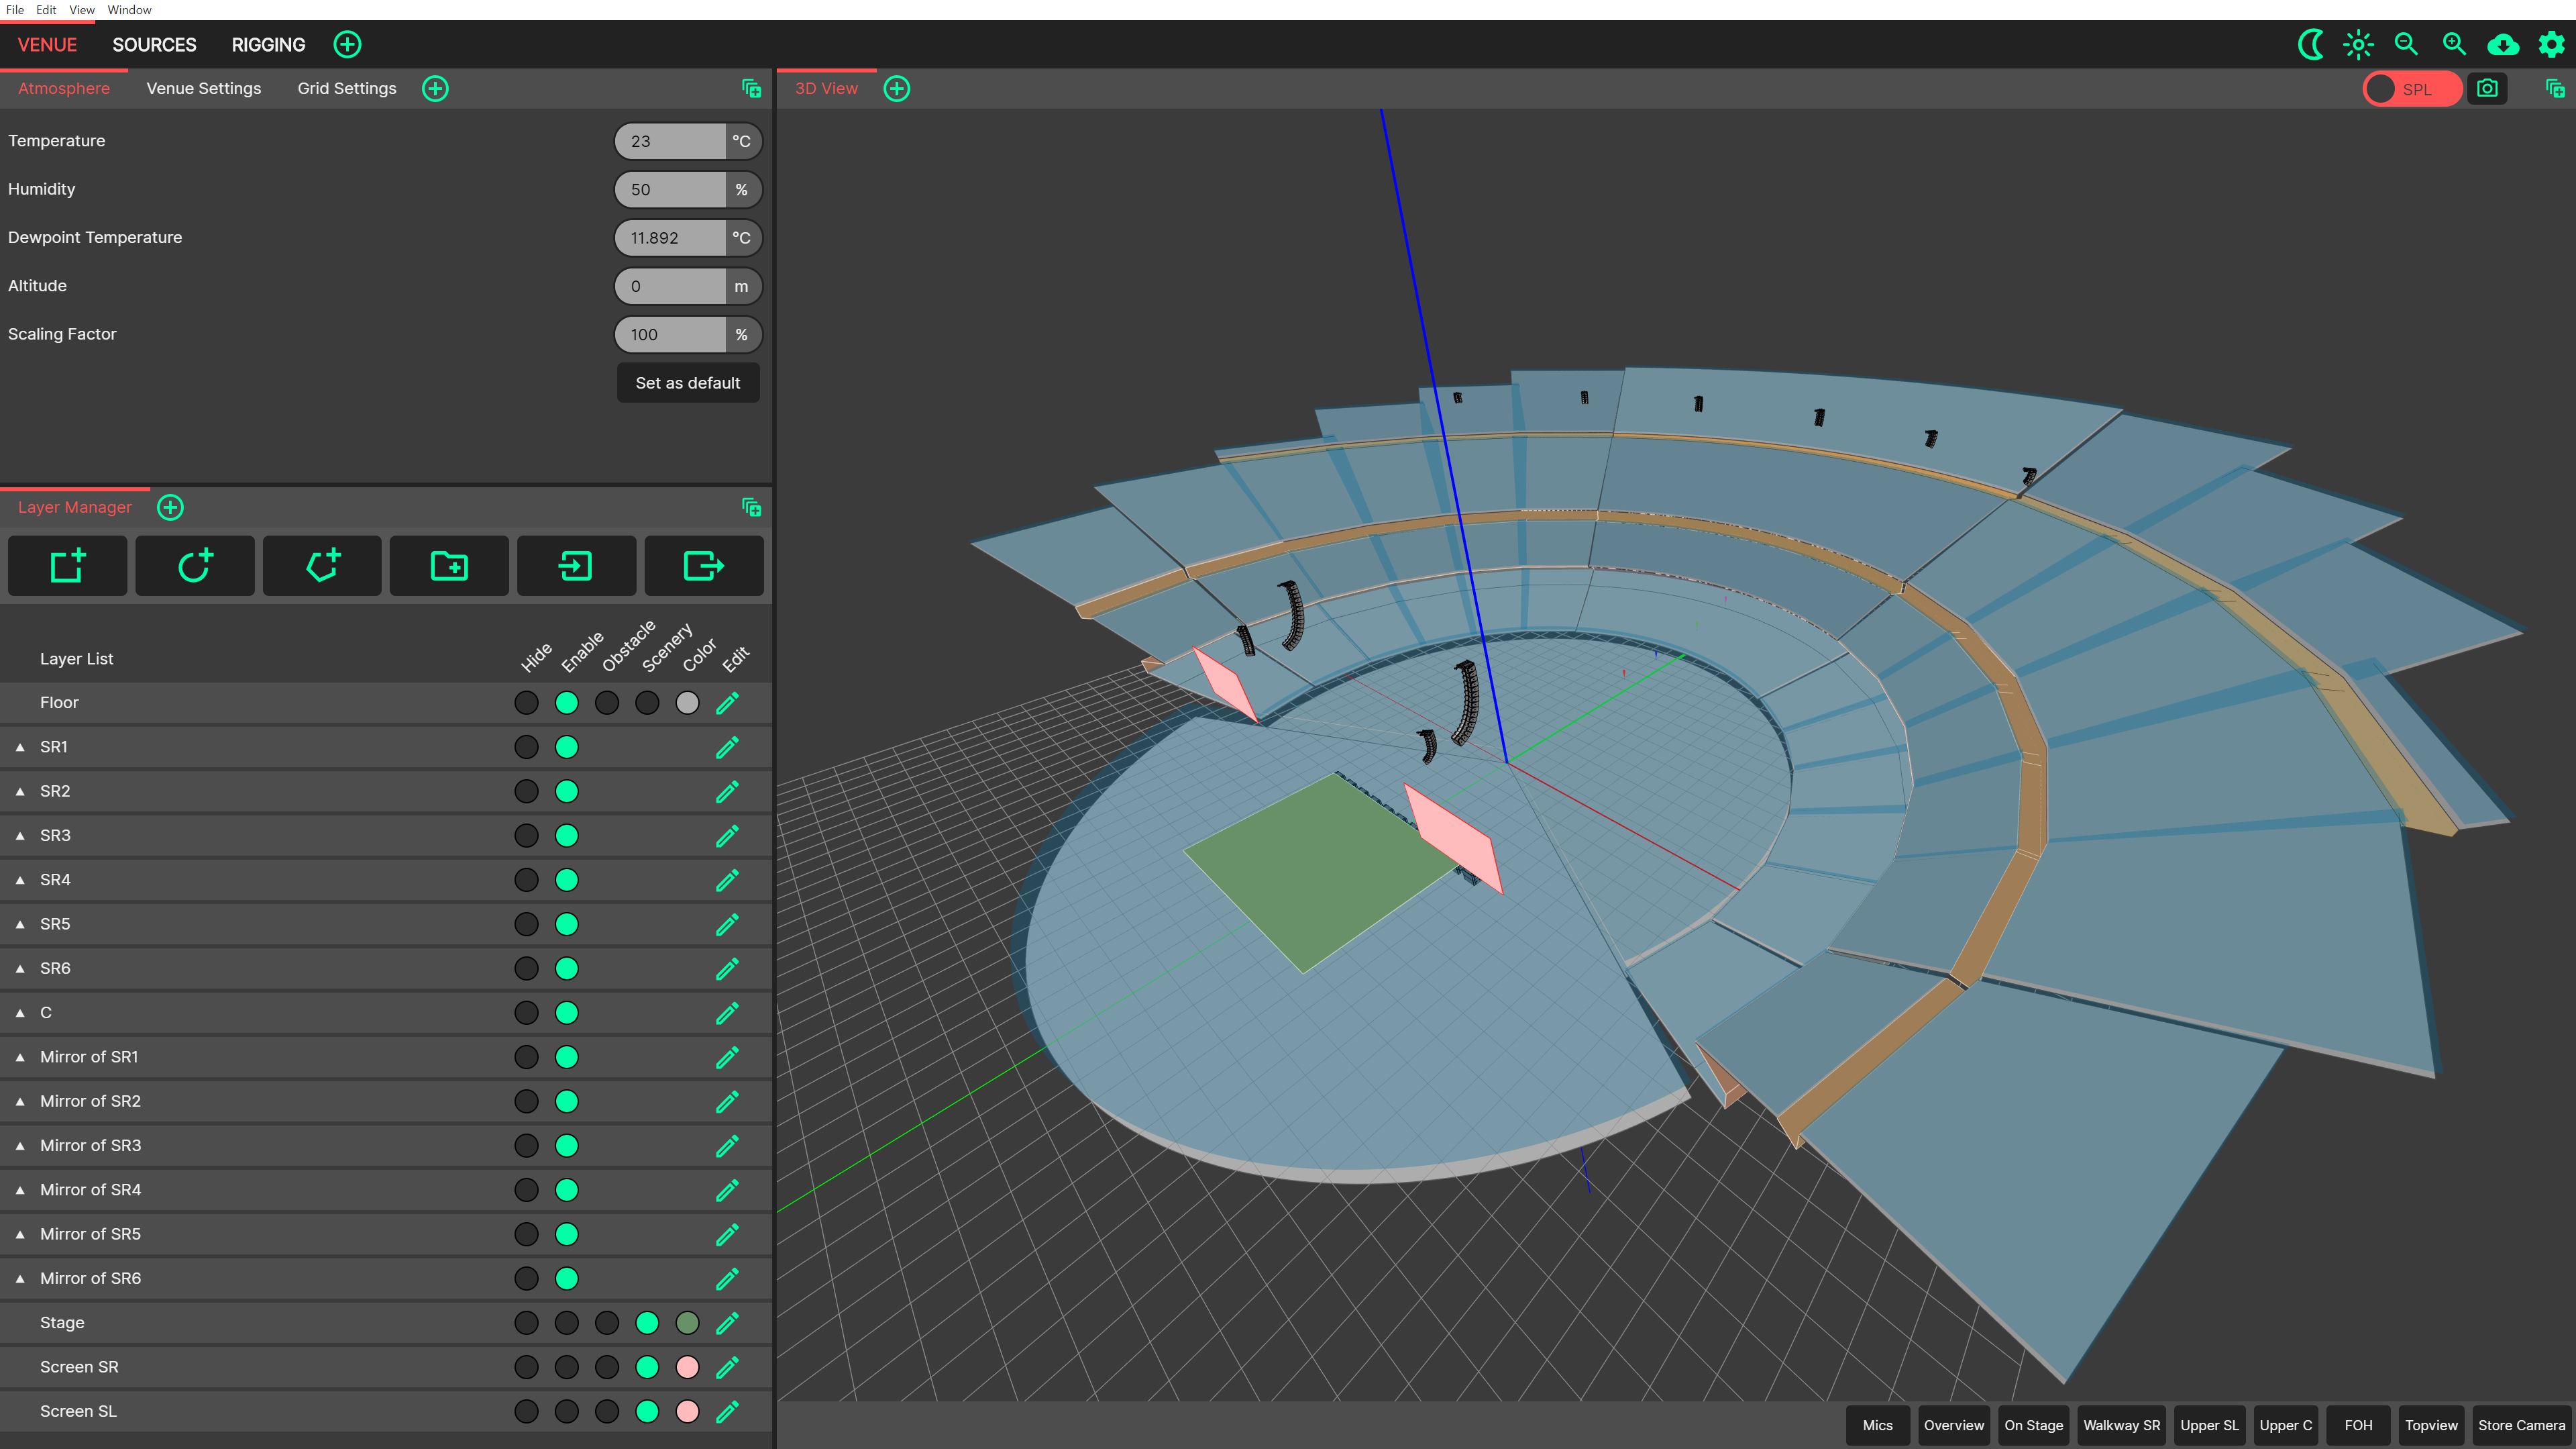
Task: Export layers using the export icon
Action: [x=704, y=565]
